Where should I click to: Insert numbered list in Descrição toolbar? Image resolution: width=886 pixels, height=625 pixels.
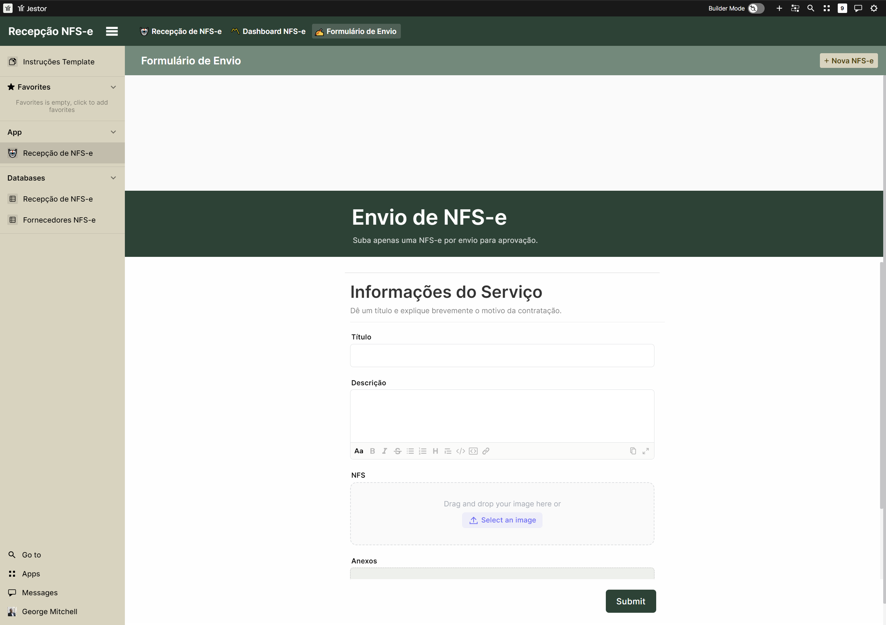(423, 451)
